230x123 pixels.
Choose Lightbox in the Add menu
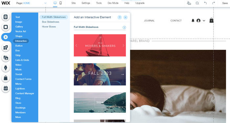(x=20, y=89)
